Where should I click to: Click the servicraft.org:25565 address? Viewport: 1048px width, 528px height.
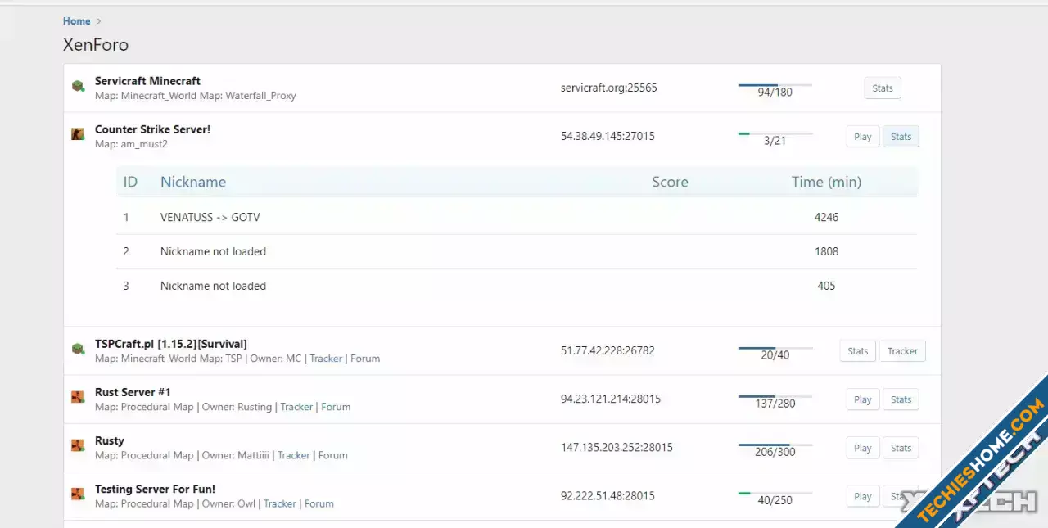coord(609,88)
